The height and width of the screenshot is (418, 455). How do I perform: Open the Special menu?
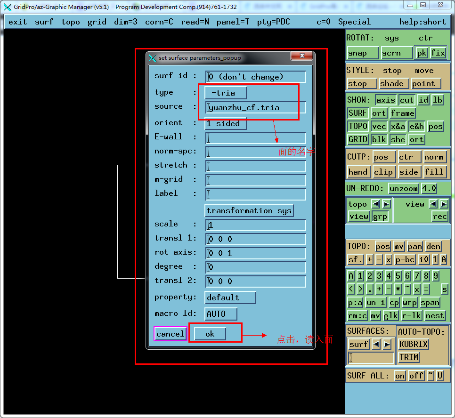[354, 21]
